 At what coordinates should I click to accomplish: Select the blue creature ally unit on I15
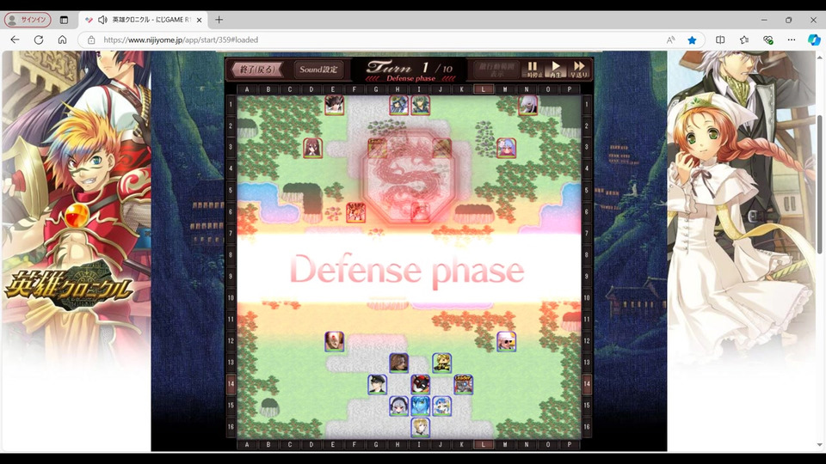[x=420, y=406]
